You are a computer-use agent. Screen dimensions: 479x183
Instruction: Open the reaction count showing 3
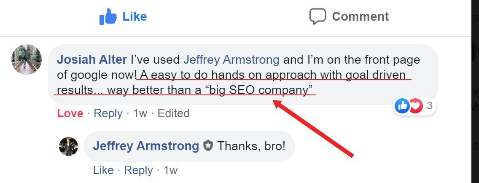(430, 105)
